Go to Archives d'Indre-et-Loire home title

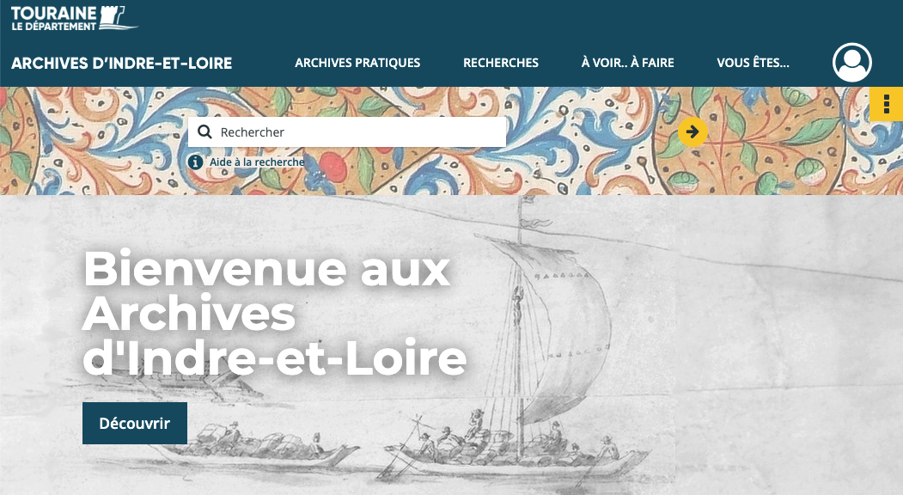point(121,63)
